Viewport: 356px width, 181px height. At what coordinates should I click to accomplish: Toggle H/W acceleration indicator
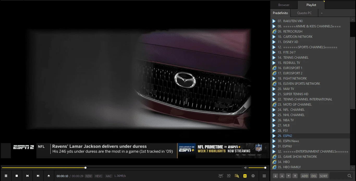[89, 176]
